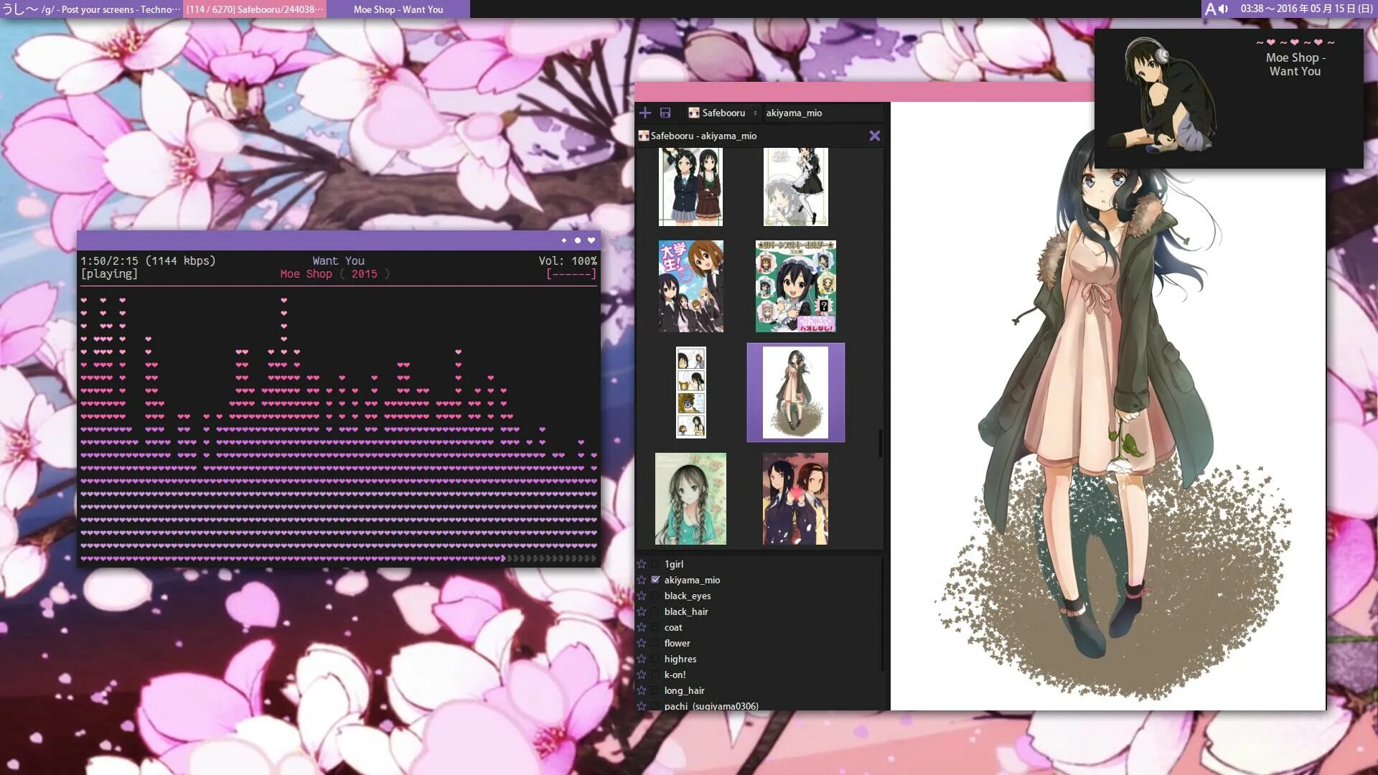1378x775 pixels.
Task: Open the Safebooru site dropdown
Action: (723, 113)
